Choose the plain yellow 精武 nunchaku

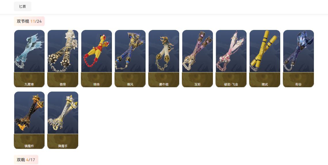(265, 58)
